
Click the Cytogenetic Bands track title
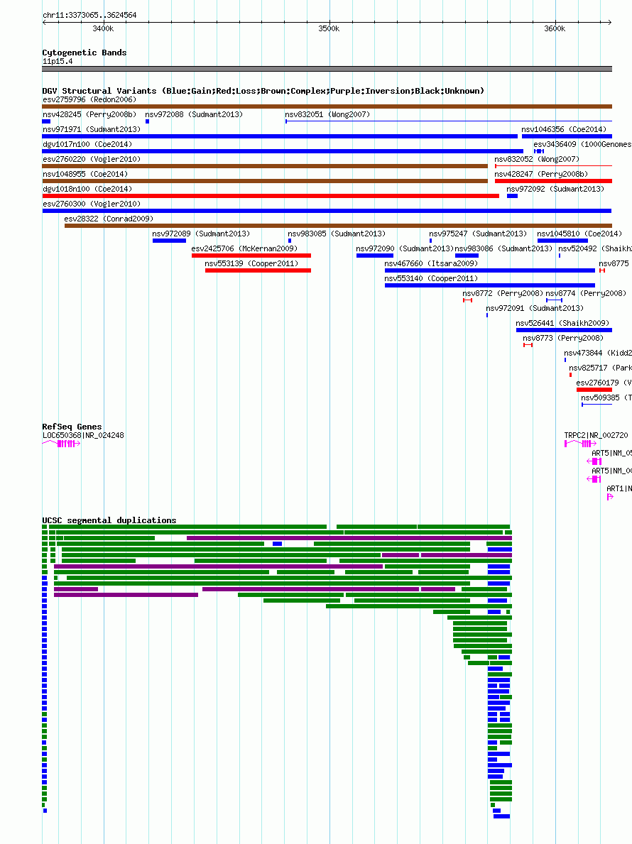(x=85, y=53)
